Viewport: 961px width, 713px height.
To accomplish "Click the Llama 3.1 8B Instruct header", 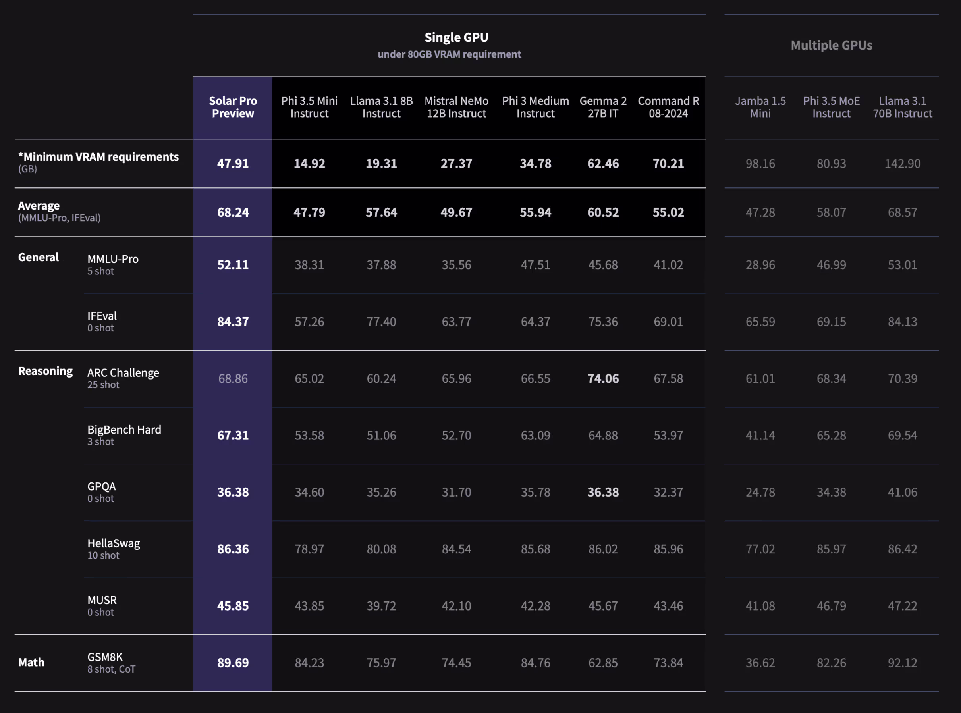I will pos(381,107).
